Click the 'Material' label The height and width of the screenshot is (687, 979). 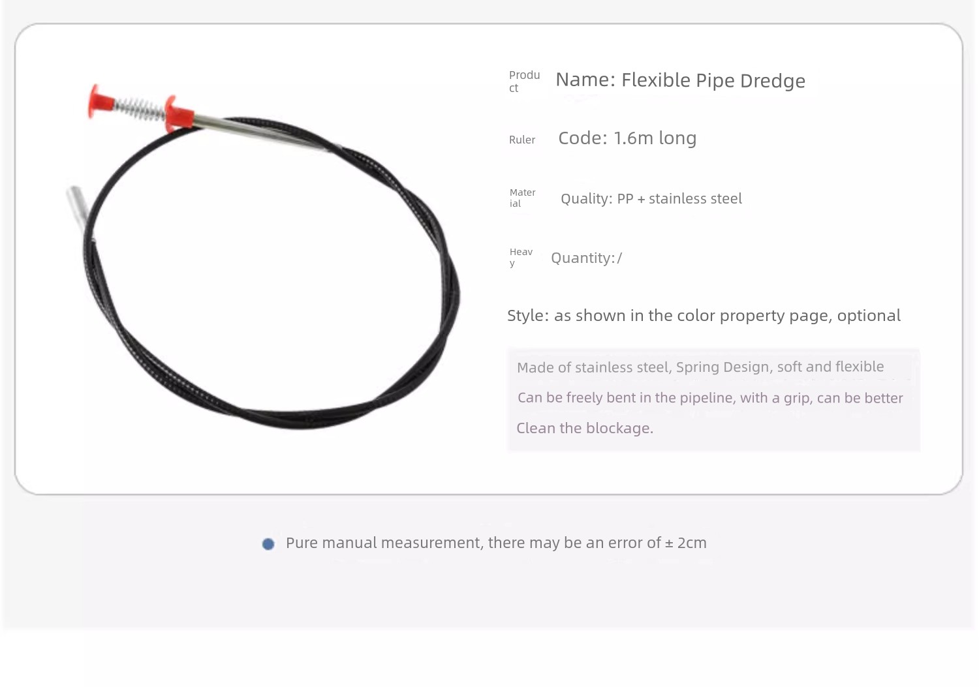[x=522, y=198]
